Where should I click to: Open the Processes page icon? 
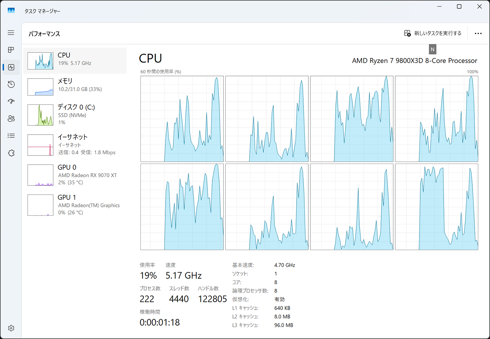point(11,50)
